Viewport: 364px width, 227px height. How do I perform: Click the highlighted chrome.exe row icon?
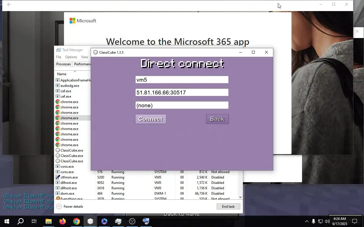click(x=58, y=118)
